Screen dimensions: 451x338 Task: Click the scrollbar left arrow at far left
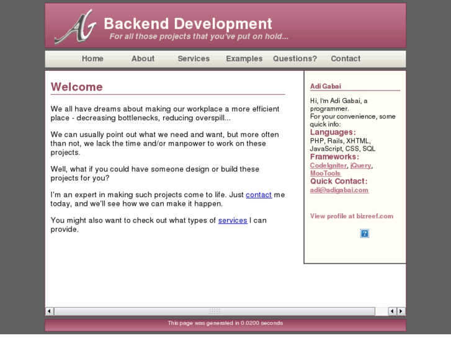pyautogui.click(x=50, y=311)
